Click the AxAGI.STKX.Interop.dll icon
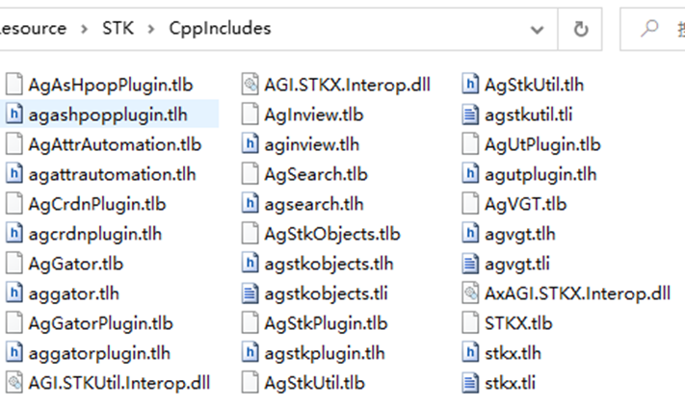The height and width of the screenshot is (406, 685). pyautogui.click(x=470, y=292)
